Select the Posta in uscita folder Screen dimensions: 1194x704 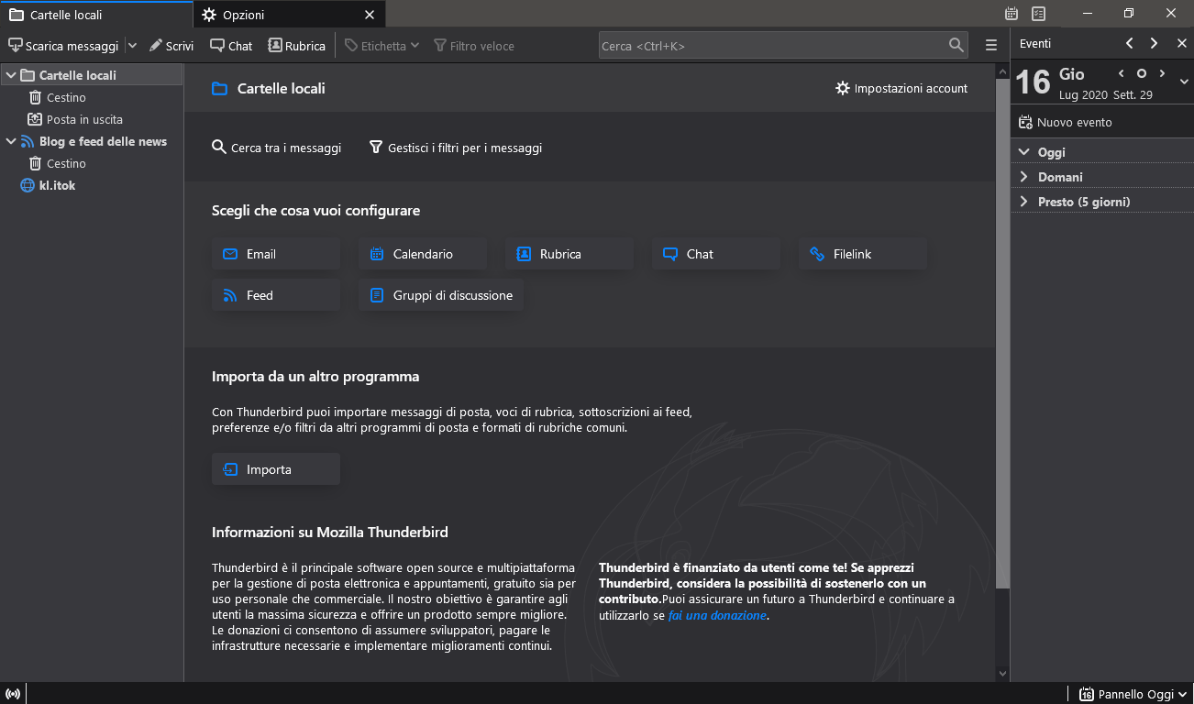[84, 119]
